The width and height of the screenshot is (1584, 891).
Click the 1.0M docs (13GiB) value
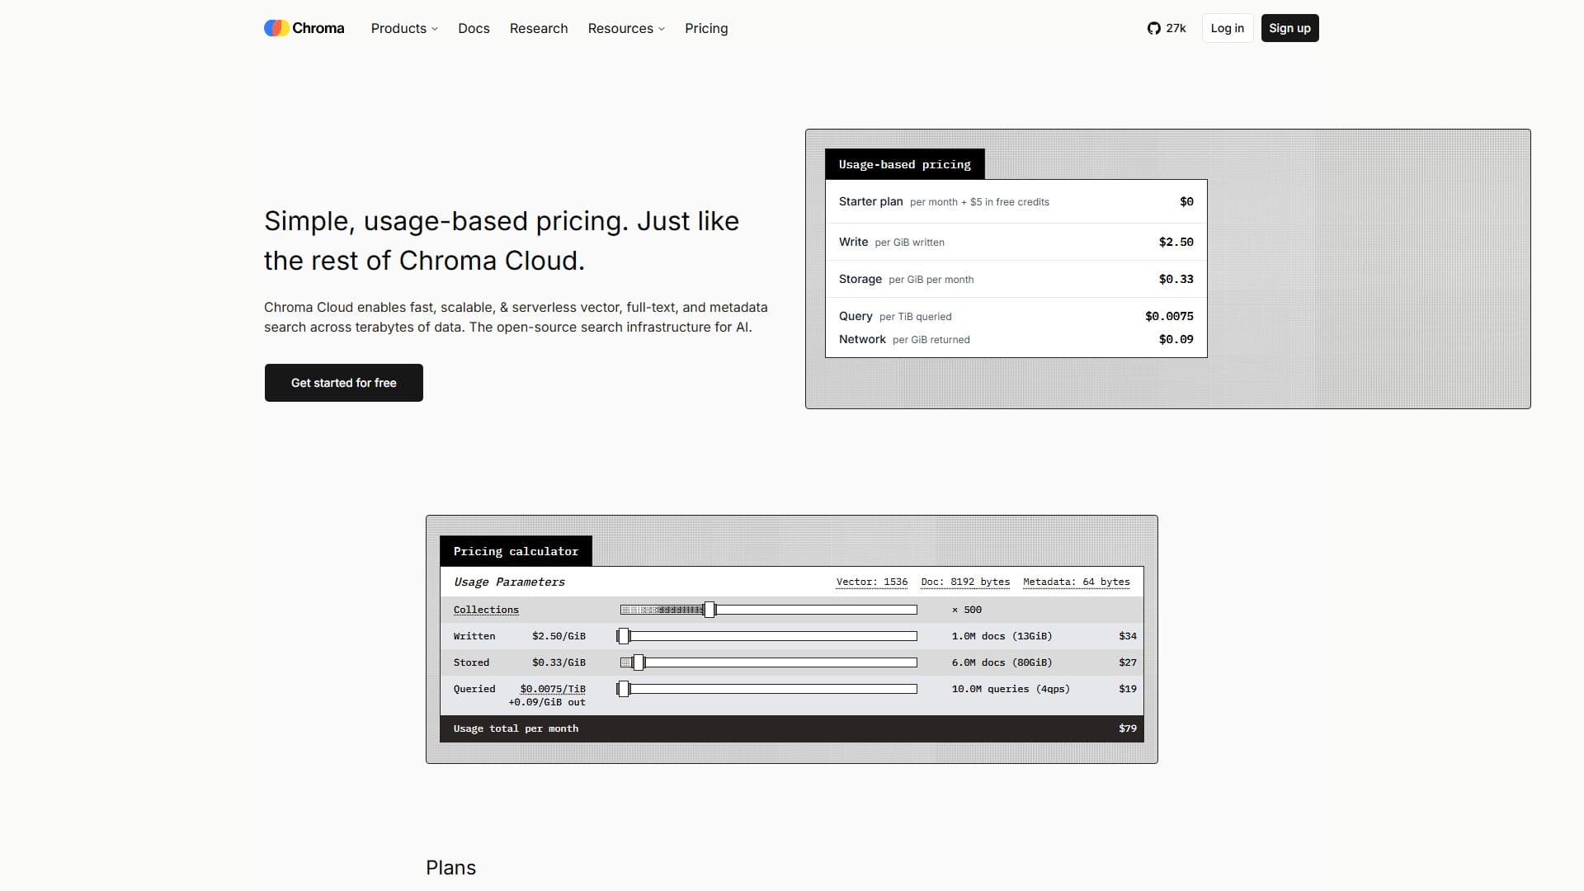(1002, 636)
